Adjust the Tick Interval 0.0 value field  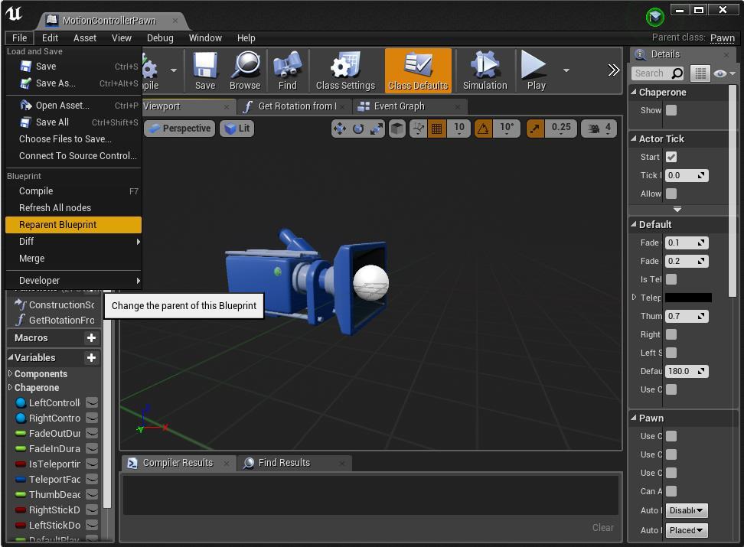687,175
